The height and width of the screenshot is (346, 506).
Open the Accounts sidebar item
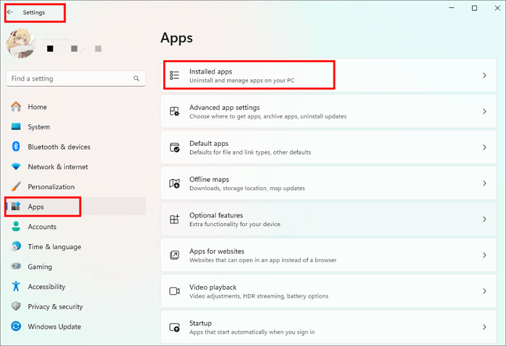tap(42, 226)
